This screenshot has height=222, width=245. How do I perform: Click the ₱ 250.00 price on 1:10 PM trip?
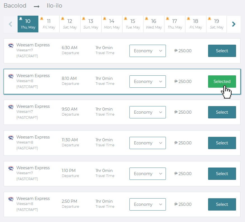pyautogui.click(x=183, y=174)
